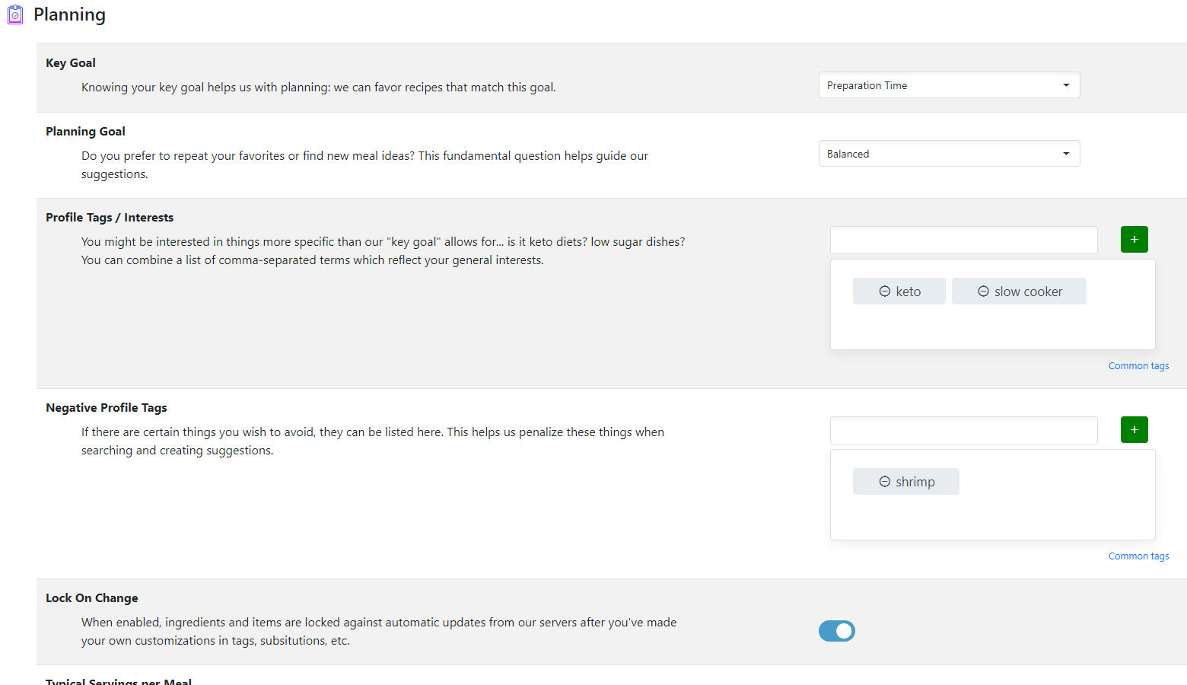
Task: Click the Planning page heading
Action: tap(69, 14)
